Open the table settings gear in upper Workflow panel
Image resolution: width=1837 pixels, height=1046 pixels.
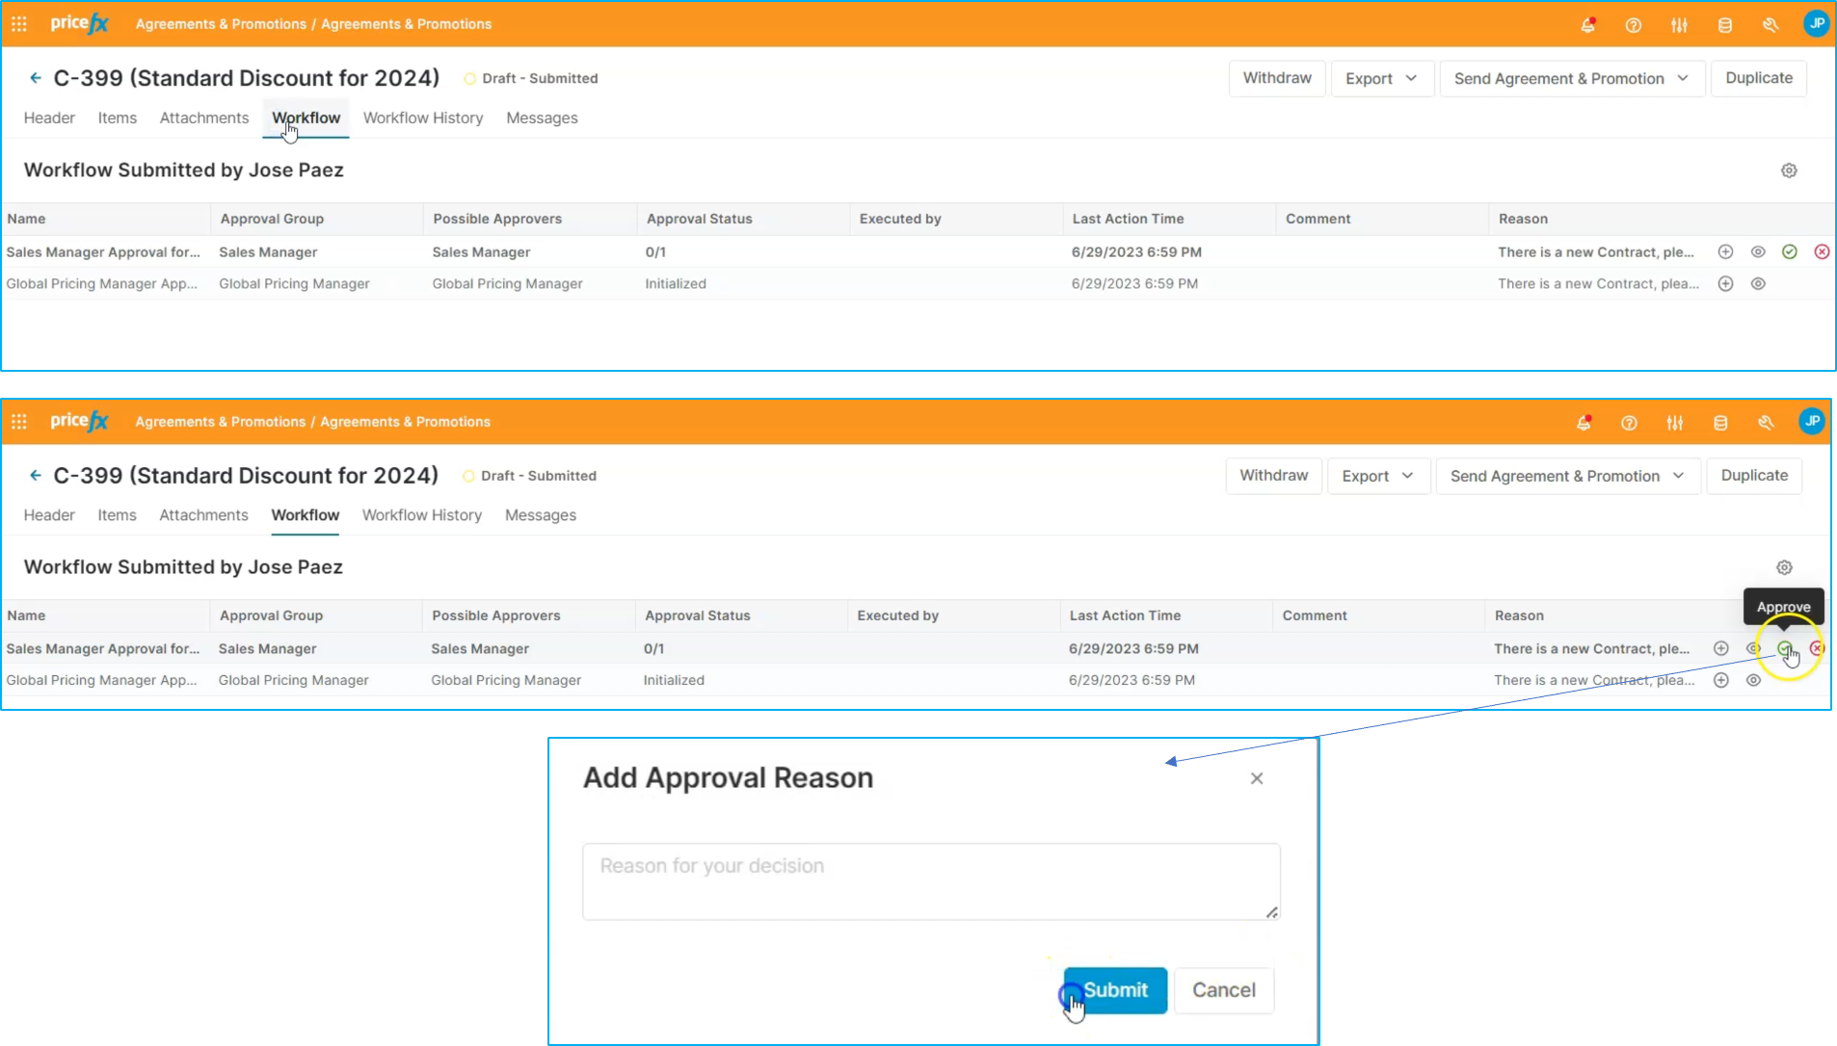(x=1789, y=170)
